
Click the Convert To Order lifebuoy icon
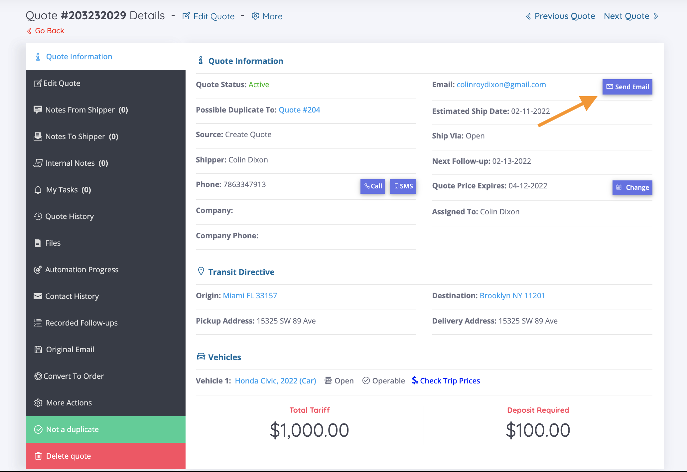click(38, 376)
